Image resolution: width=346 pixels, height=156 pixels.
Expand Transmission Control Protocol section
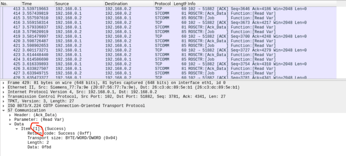[x=4, y=97]
